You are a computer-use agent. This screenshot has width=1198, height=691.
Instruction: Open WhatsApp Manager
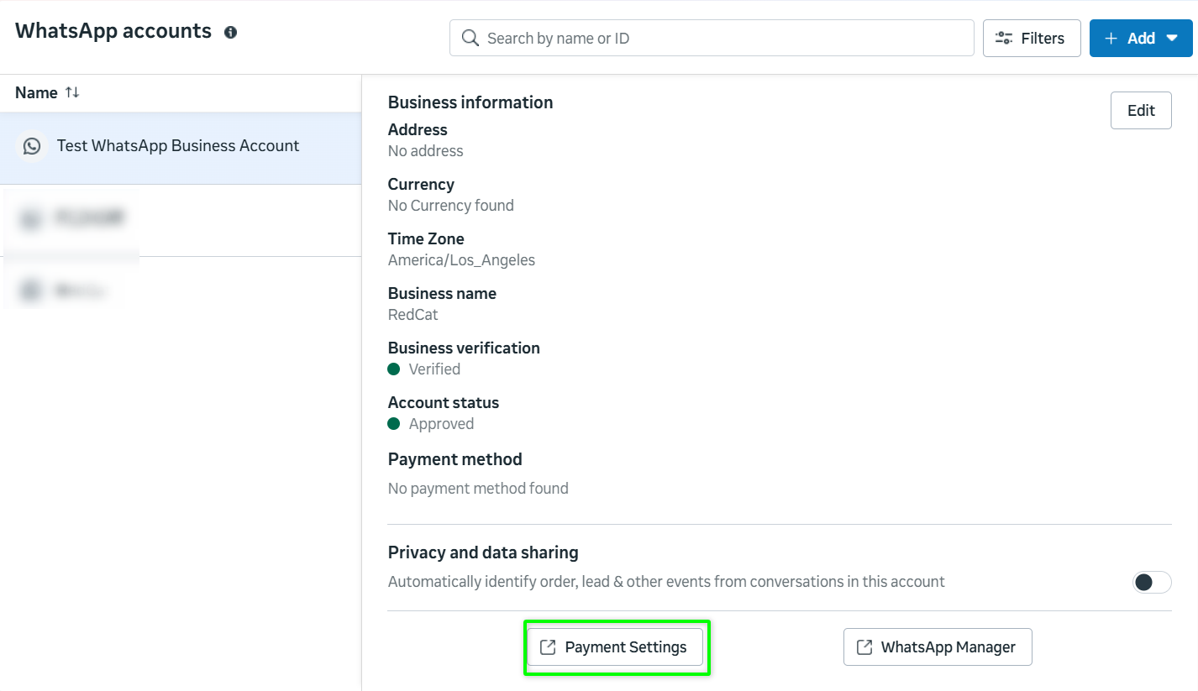point(938,647)
